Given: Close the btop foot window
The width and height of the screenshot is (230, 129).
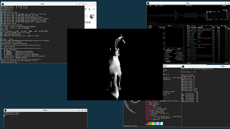Looking at the screenshot, I should (228, 3).
